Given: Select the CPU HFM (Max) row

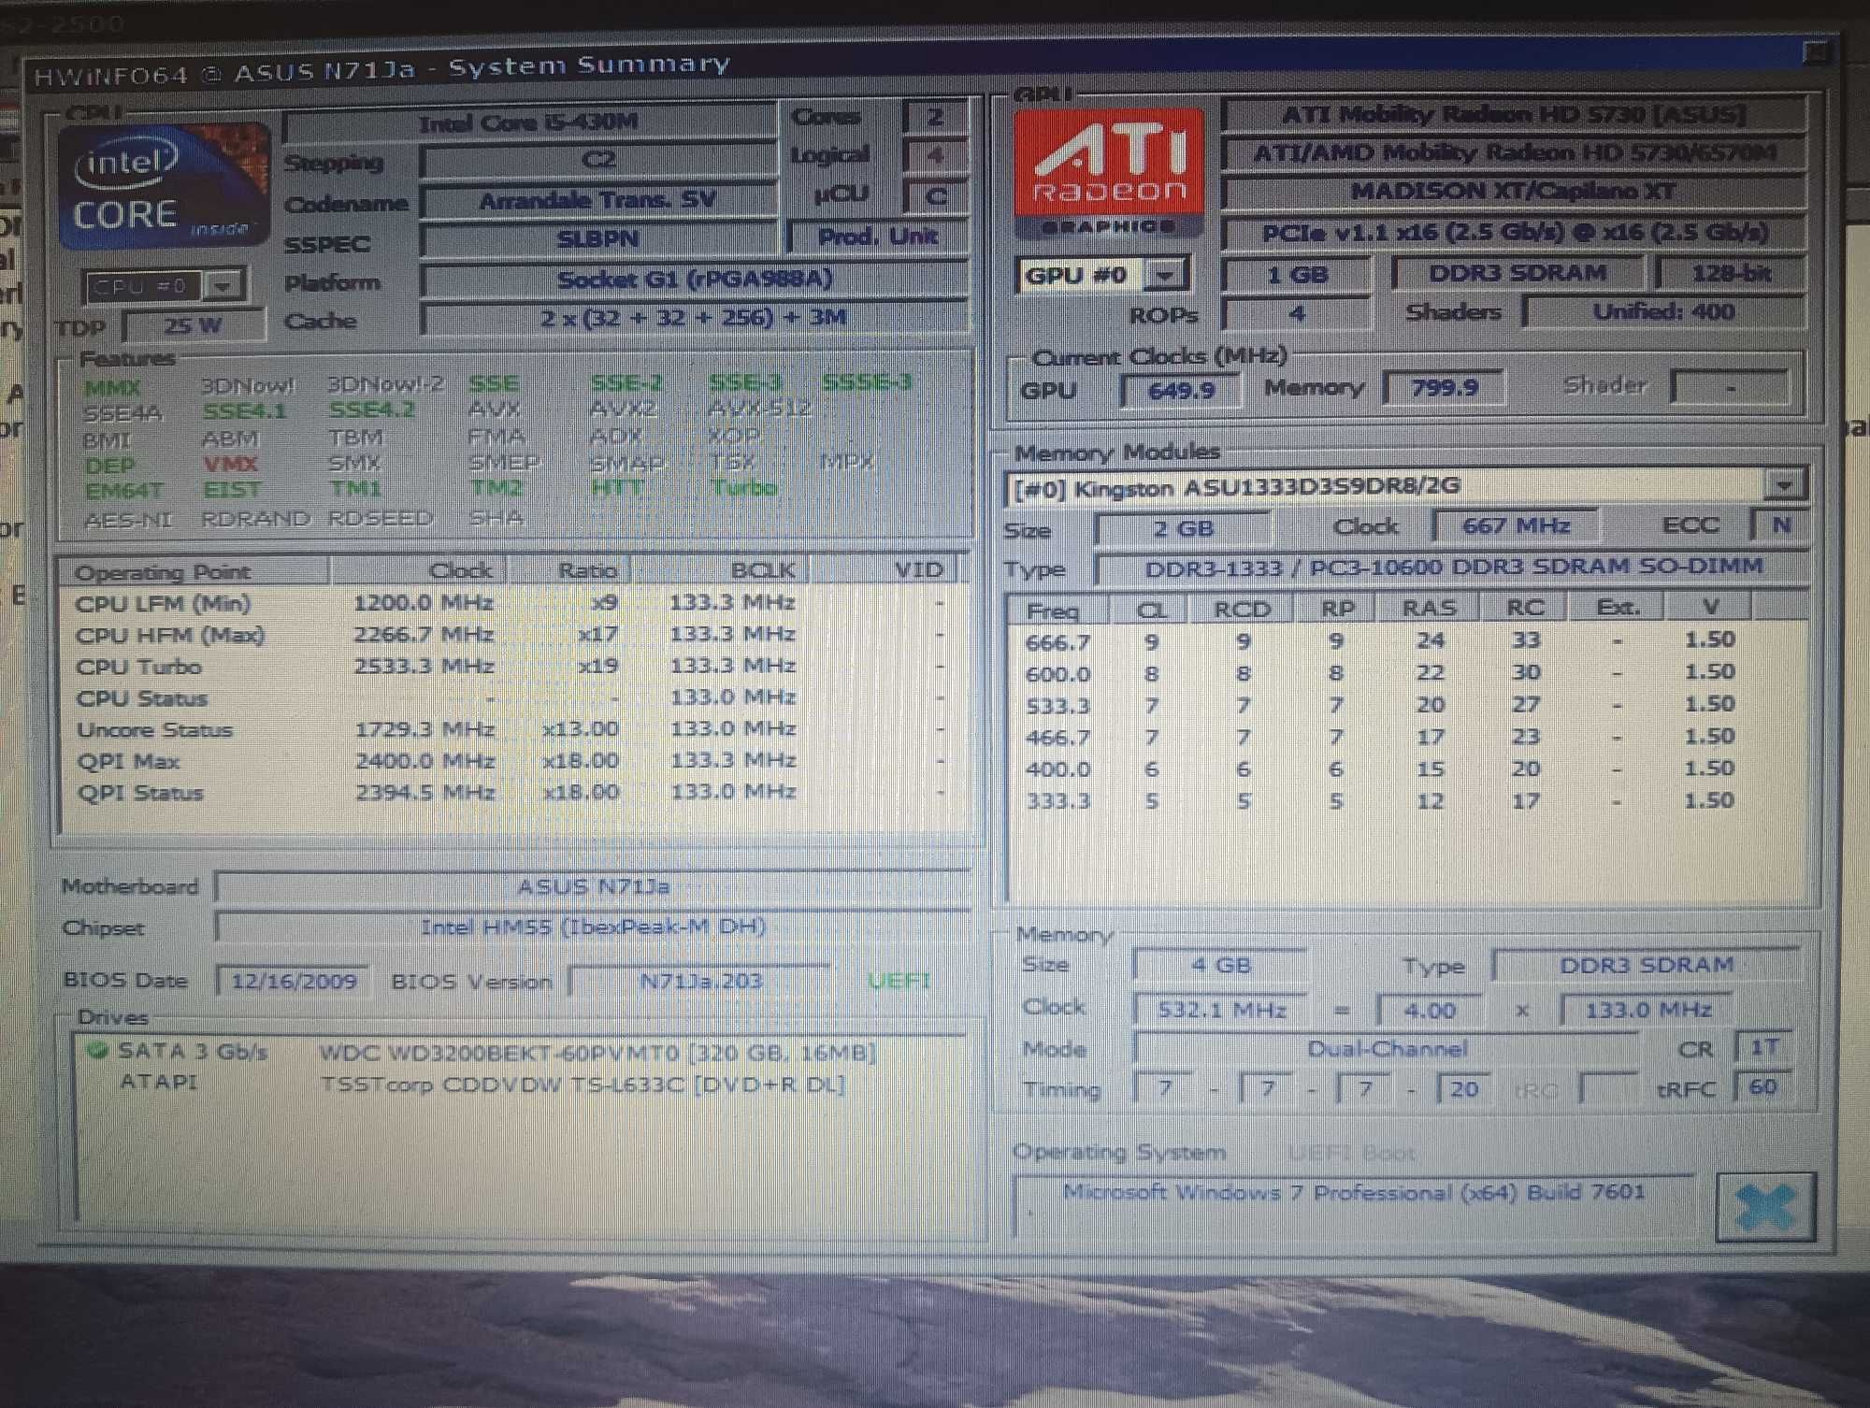Looking at the screenshot, I should coord(512,635).
